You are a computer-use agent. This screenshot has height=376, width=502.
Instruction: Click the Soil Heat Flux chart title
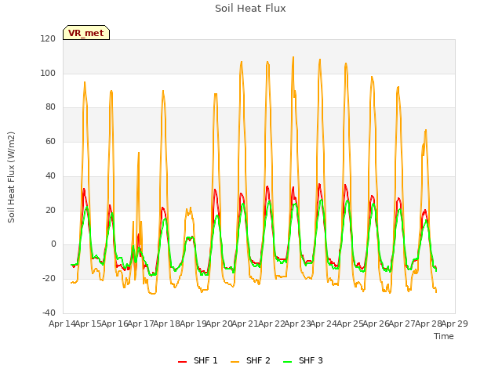tap(250, 9)
